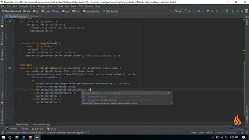Open Project Structure icon
The width and height of the screenshot is (249, 140).
[237, 11]
